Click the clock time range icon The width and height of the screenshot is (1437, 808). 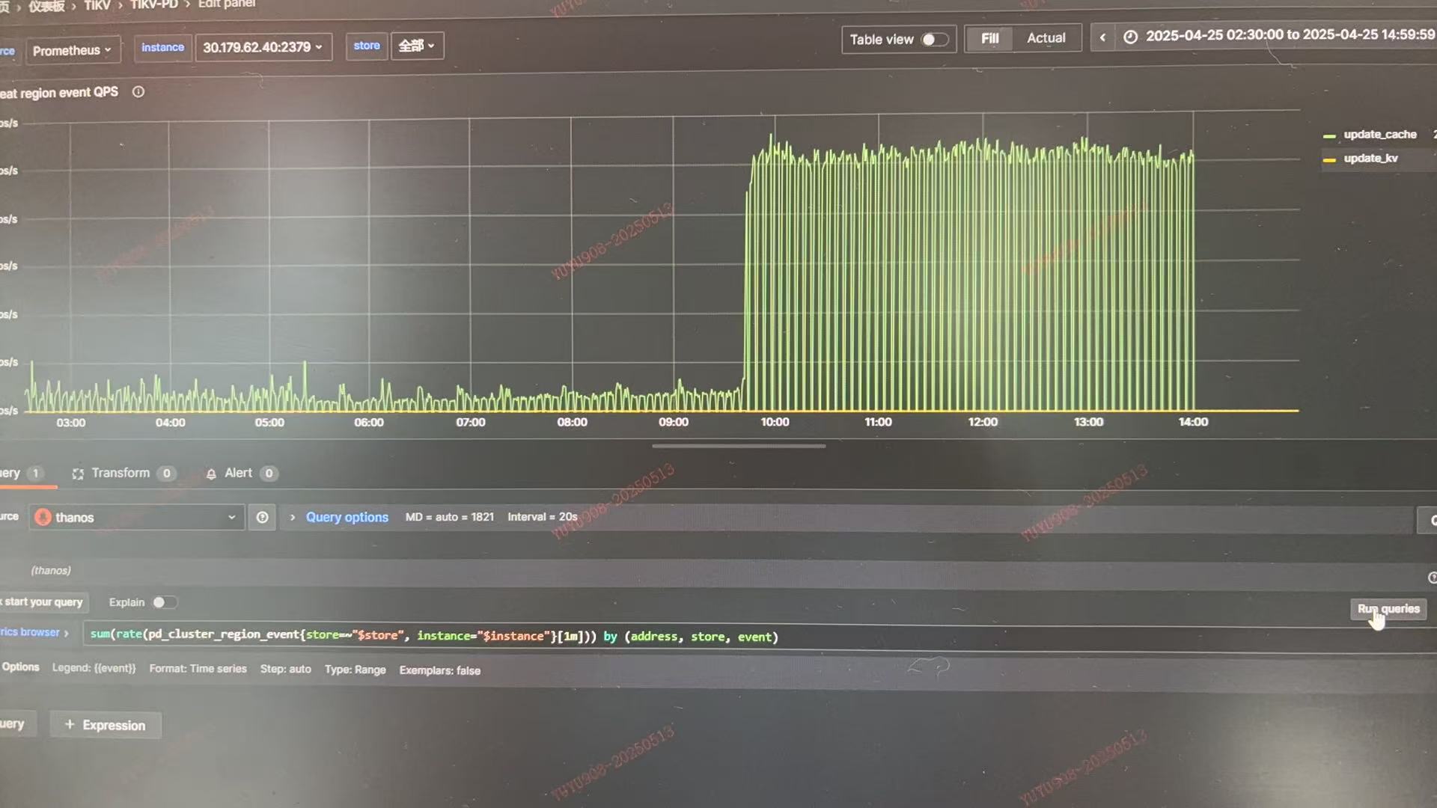1130,37
